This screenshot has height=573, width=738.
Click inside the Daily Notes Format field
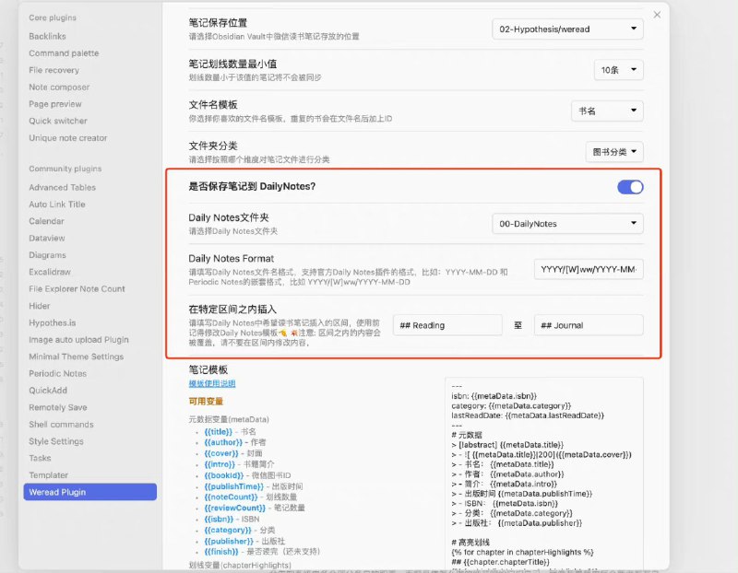589,269
